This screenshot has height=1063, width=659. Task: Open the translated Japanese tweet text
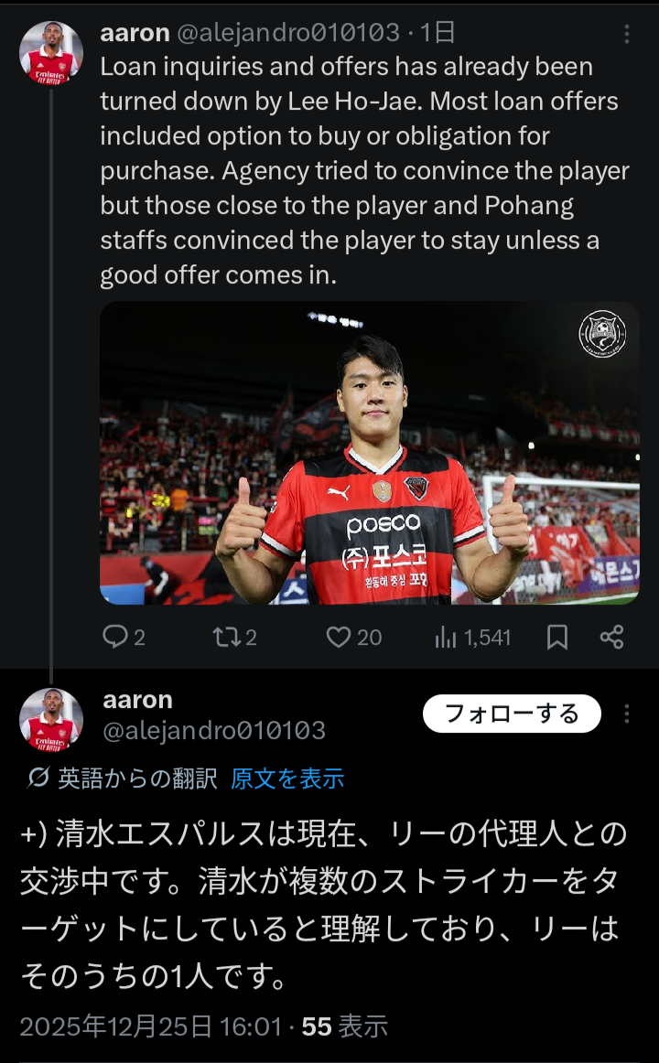pyautogui.click(x=324, y=905)
